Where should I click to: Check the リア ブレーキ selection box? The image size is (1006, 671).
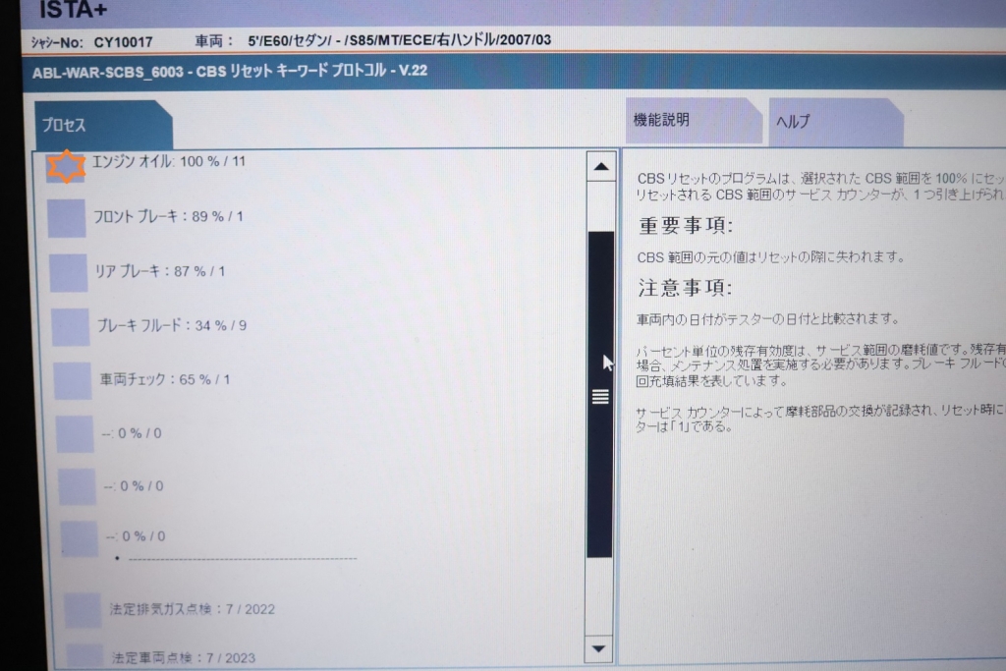[69, 273]
